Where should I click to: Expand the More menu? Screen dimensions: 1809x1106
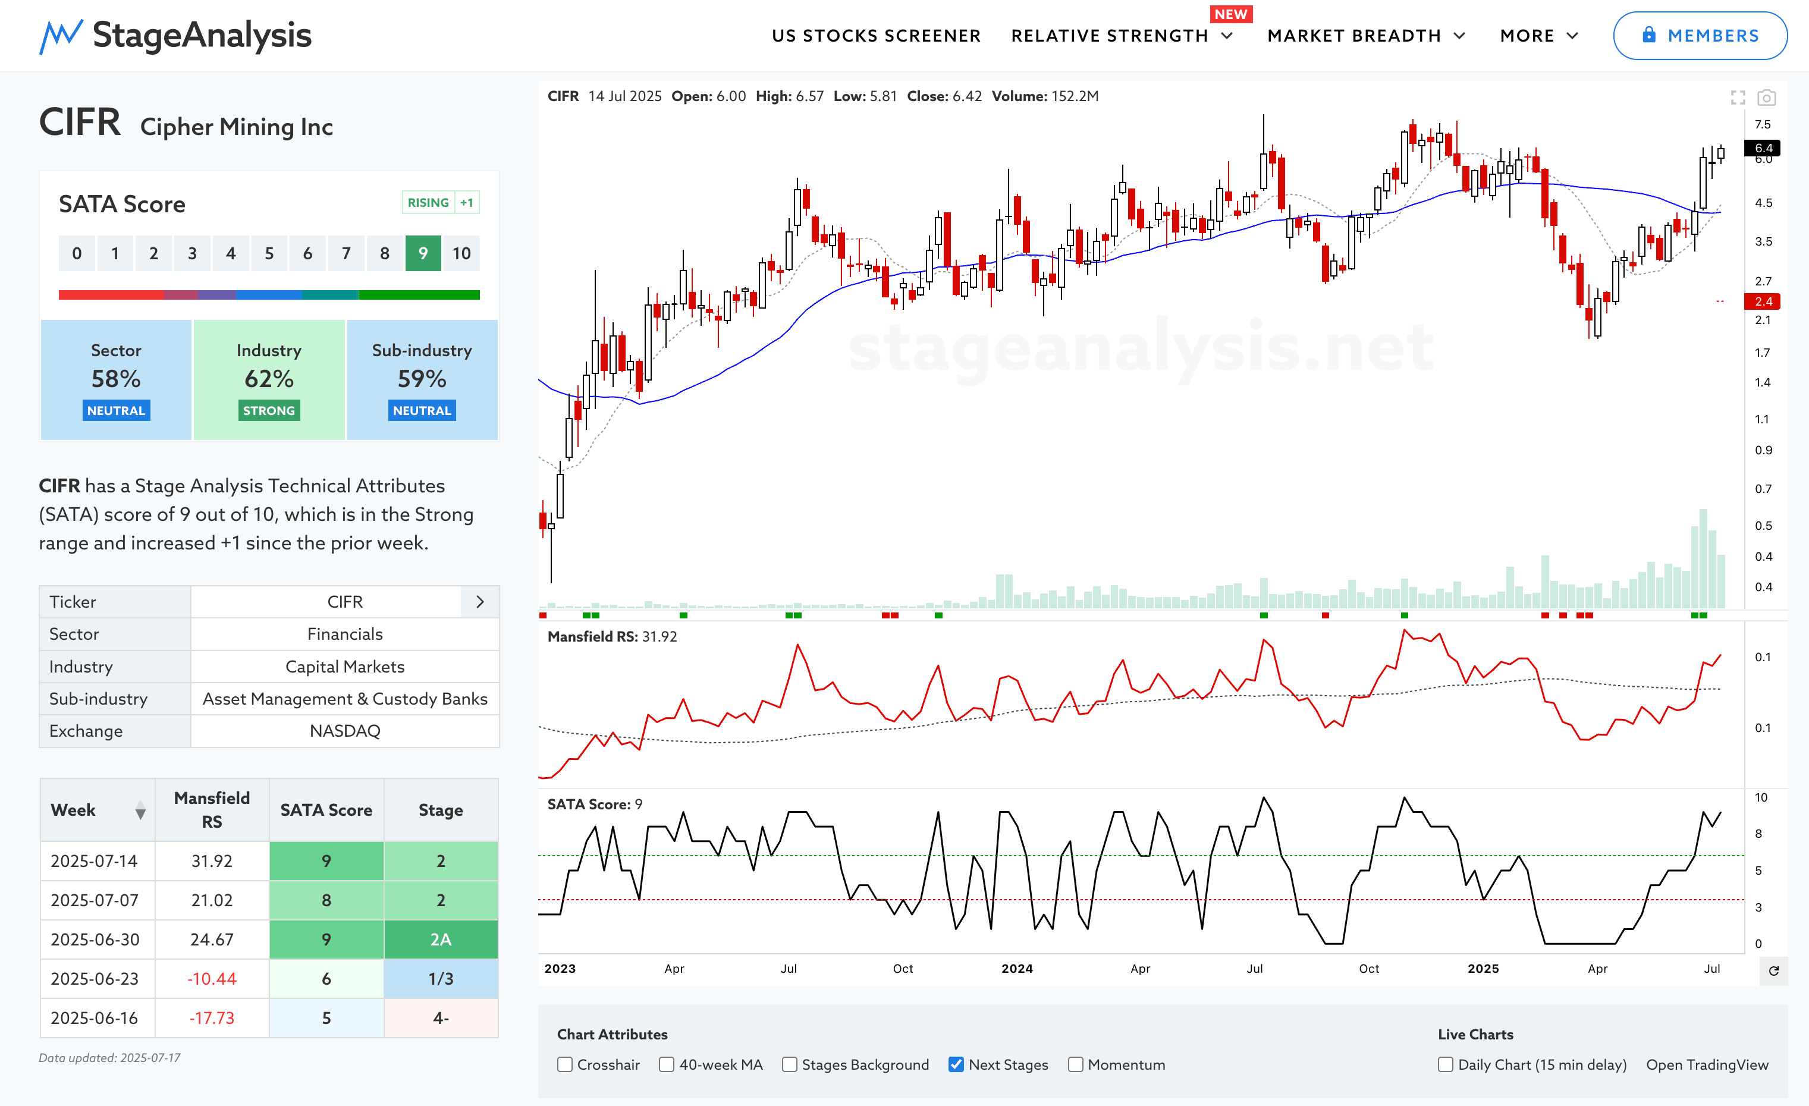coord(1539,35)
